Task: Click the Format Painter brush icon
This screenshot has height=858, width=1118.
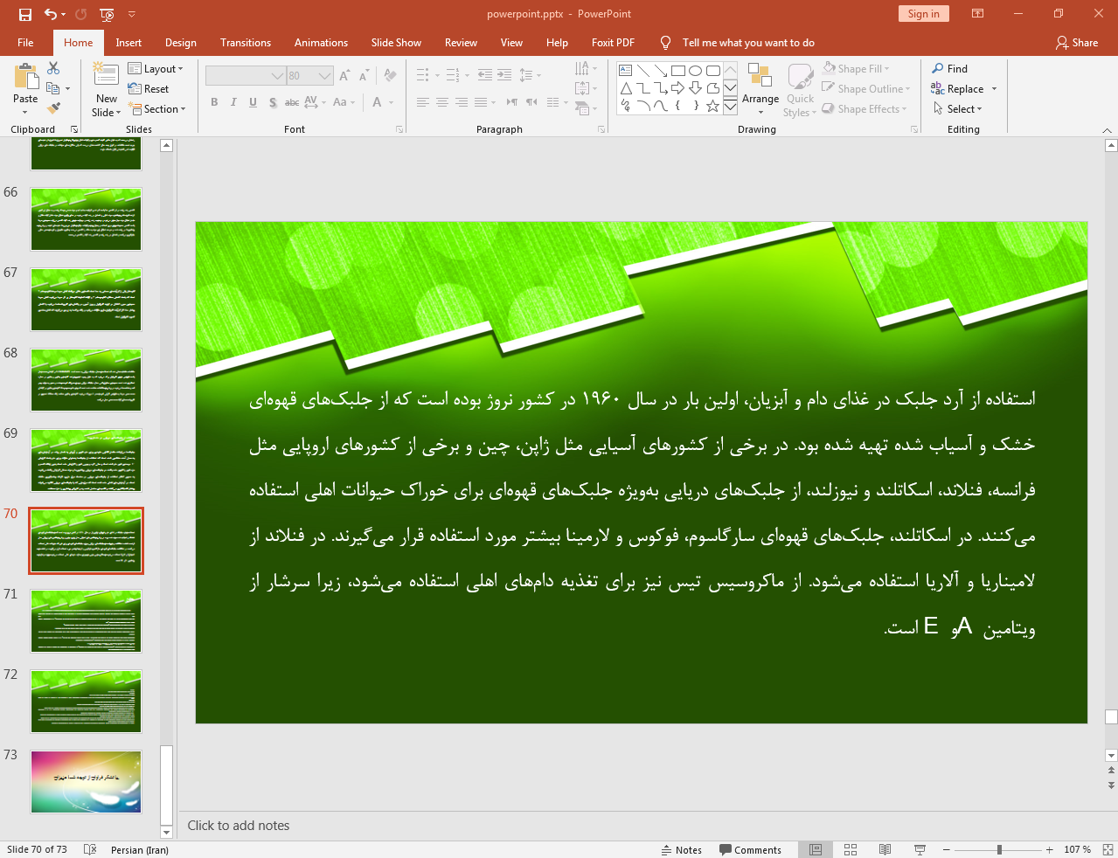Action: coord(53,108)
